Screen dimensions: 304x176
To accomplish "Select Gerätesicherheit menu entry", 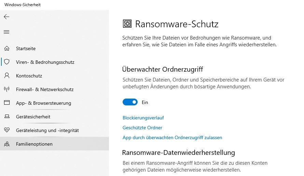I will (33, 117).
